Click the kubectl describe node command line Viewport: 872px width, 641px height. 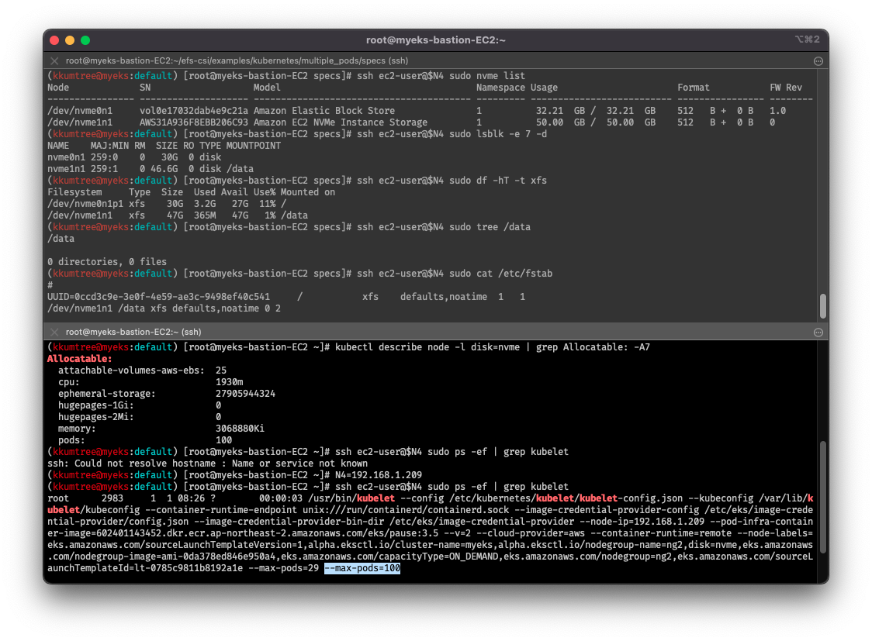pyautogui.click(x=492, y=347)
